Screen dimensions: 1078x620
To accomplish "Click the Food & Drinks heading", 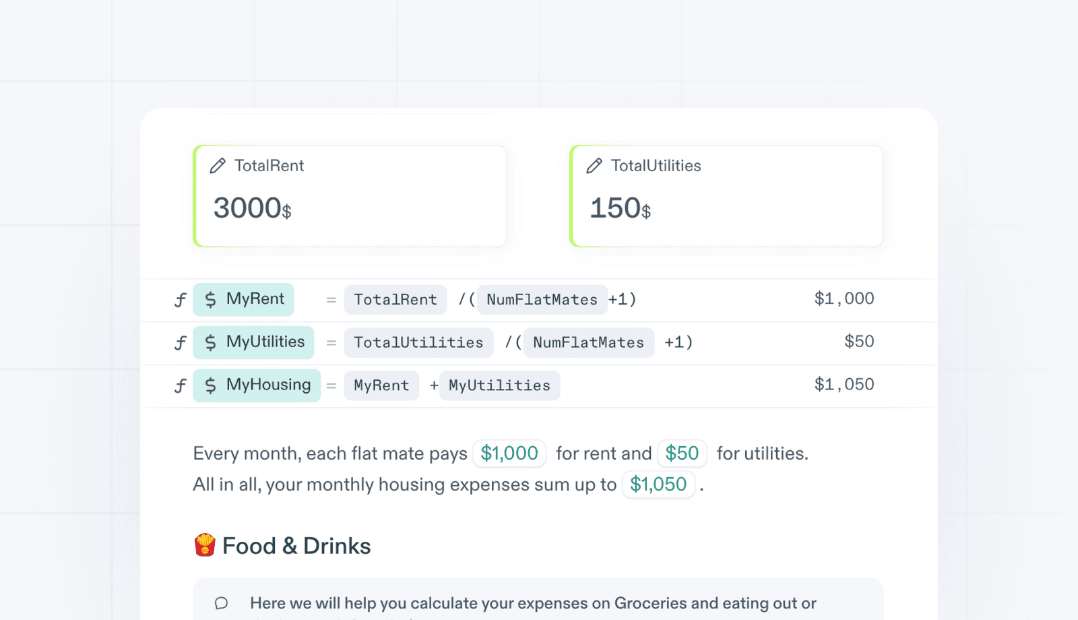I will [x=296, y=546].
